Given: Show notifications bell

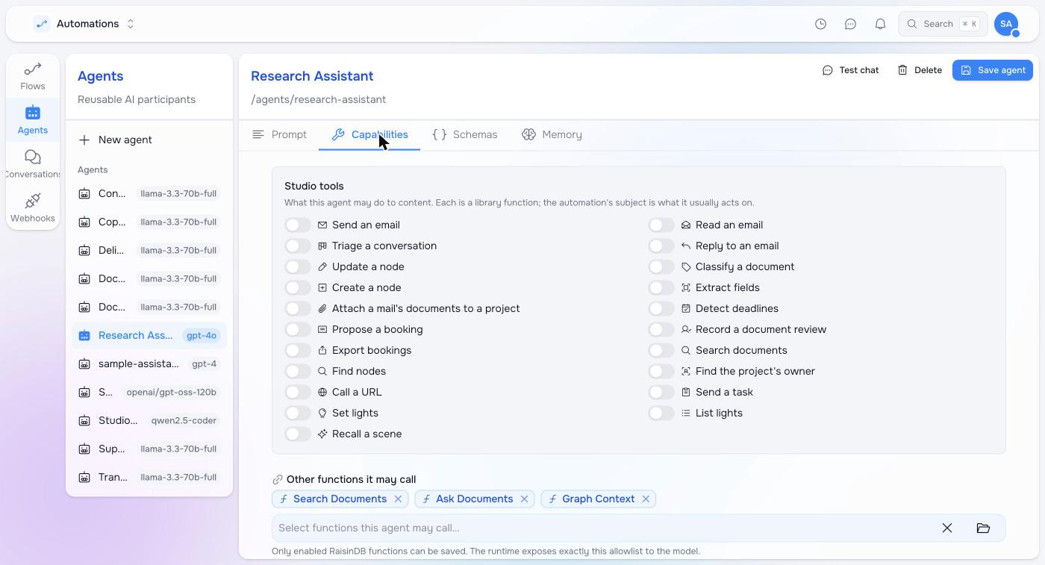Looking at the screenshot, I should pyautogui.click(x=880, y=24).
